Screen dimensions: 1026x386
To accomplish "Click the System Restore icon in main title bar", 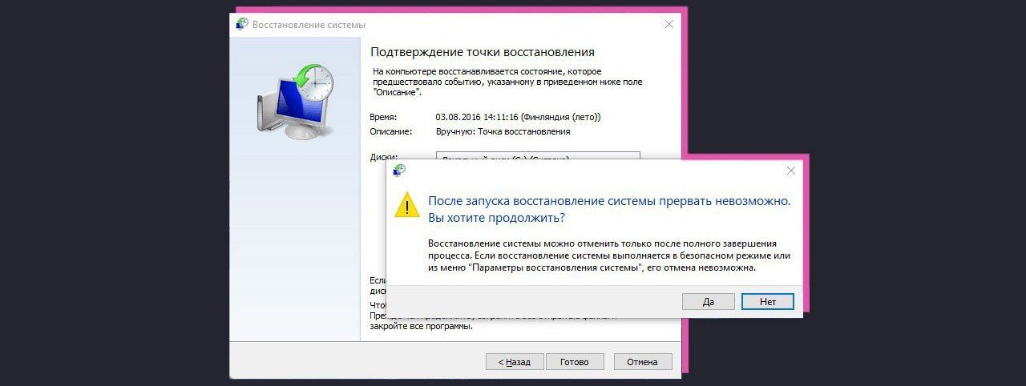I will 241,24.
